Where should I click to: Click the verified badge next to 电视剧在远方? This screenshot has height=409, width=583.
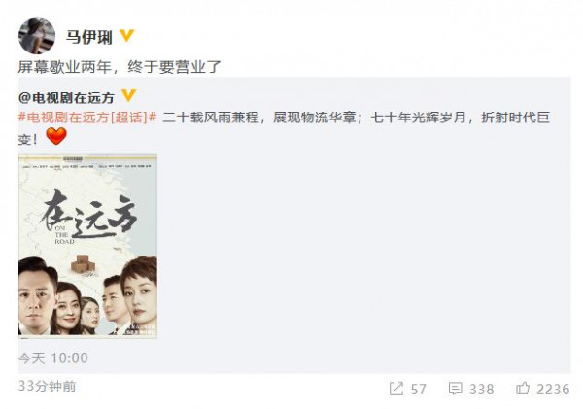click(x=128, y=95)
